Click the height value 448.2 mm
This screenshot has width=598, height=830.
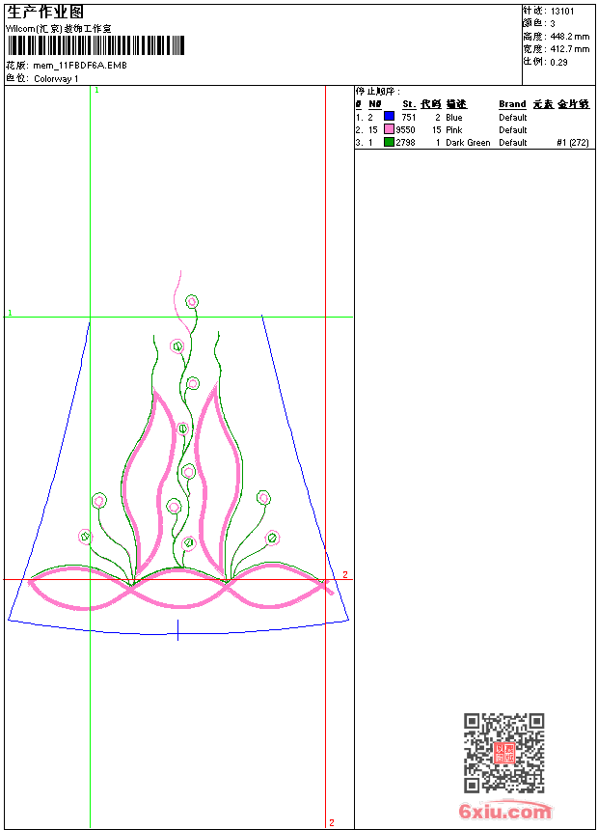[570, 37]
